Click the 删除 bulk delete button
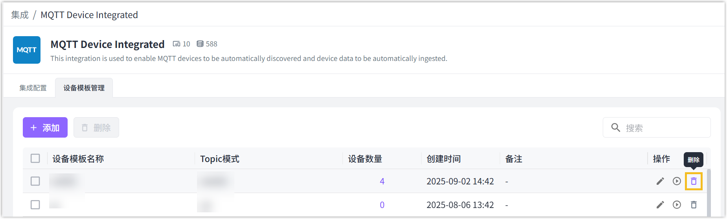The height and width of the screenshot is (219, 727). click(96, 128)
